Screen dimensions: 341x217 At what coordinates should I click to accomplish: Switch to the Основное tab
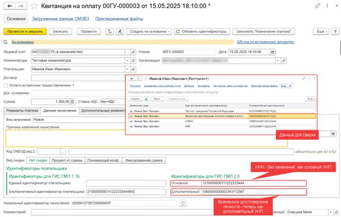pyautogui.click(x=16, y=19)
